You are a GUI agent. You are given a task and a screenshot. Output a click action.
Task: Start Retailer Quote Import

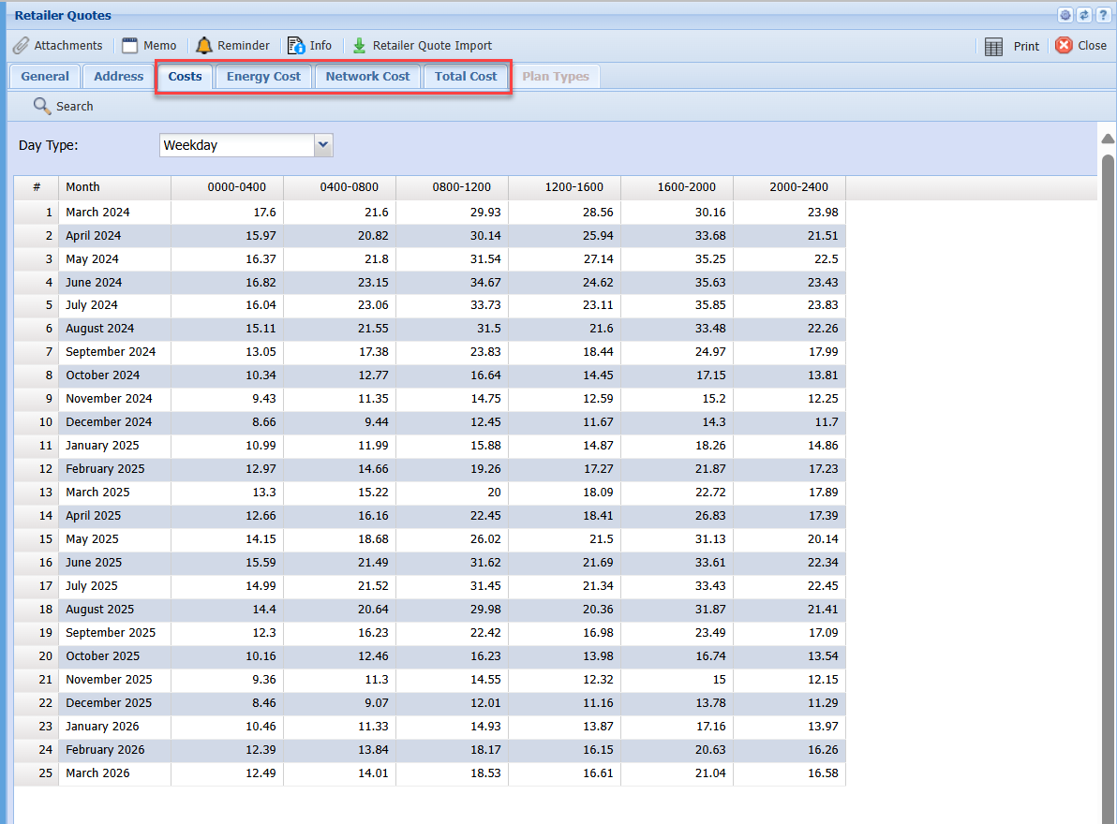pyautogui.click(x=422, y=46)
